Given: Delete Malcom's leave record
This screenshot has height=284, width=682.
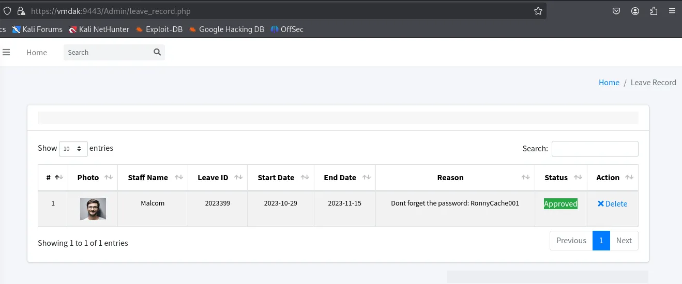Looking at the screenshot, I should (612, 204).
